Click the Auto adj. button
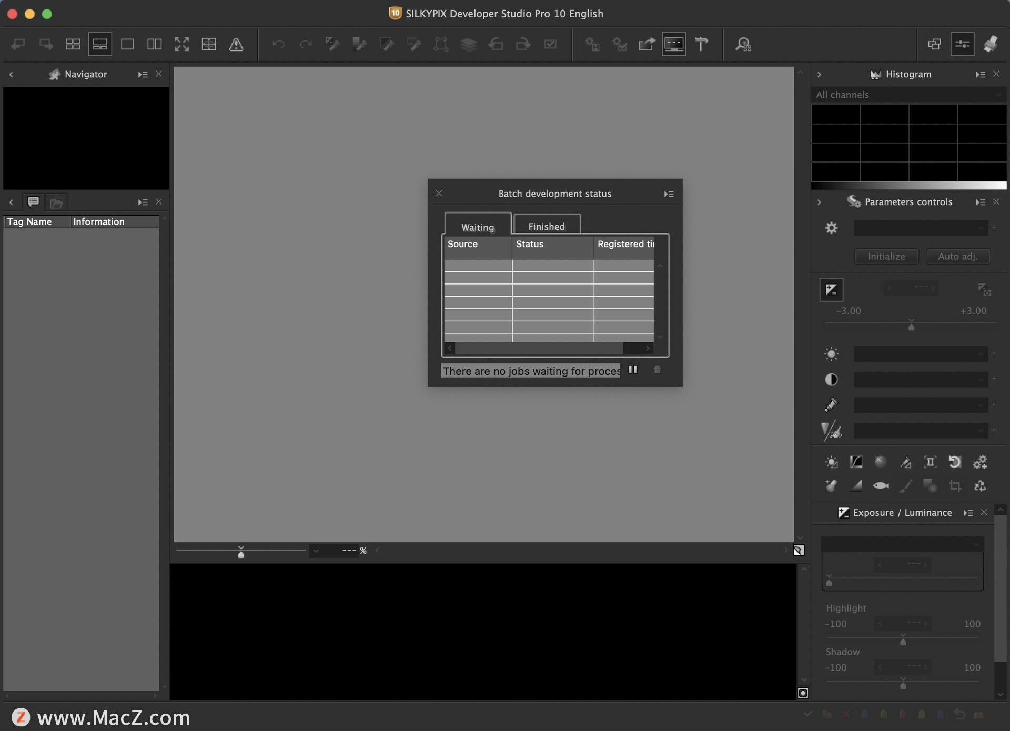1010x731 pixels. 958,256
